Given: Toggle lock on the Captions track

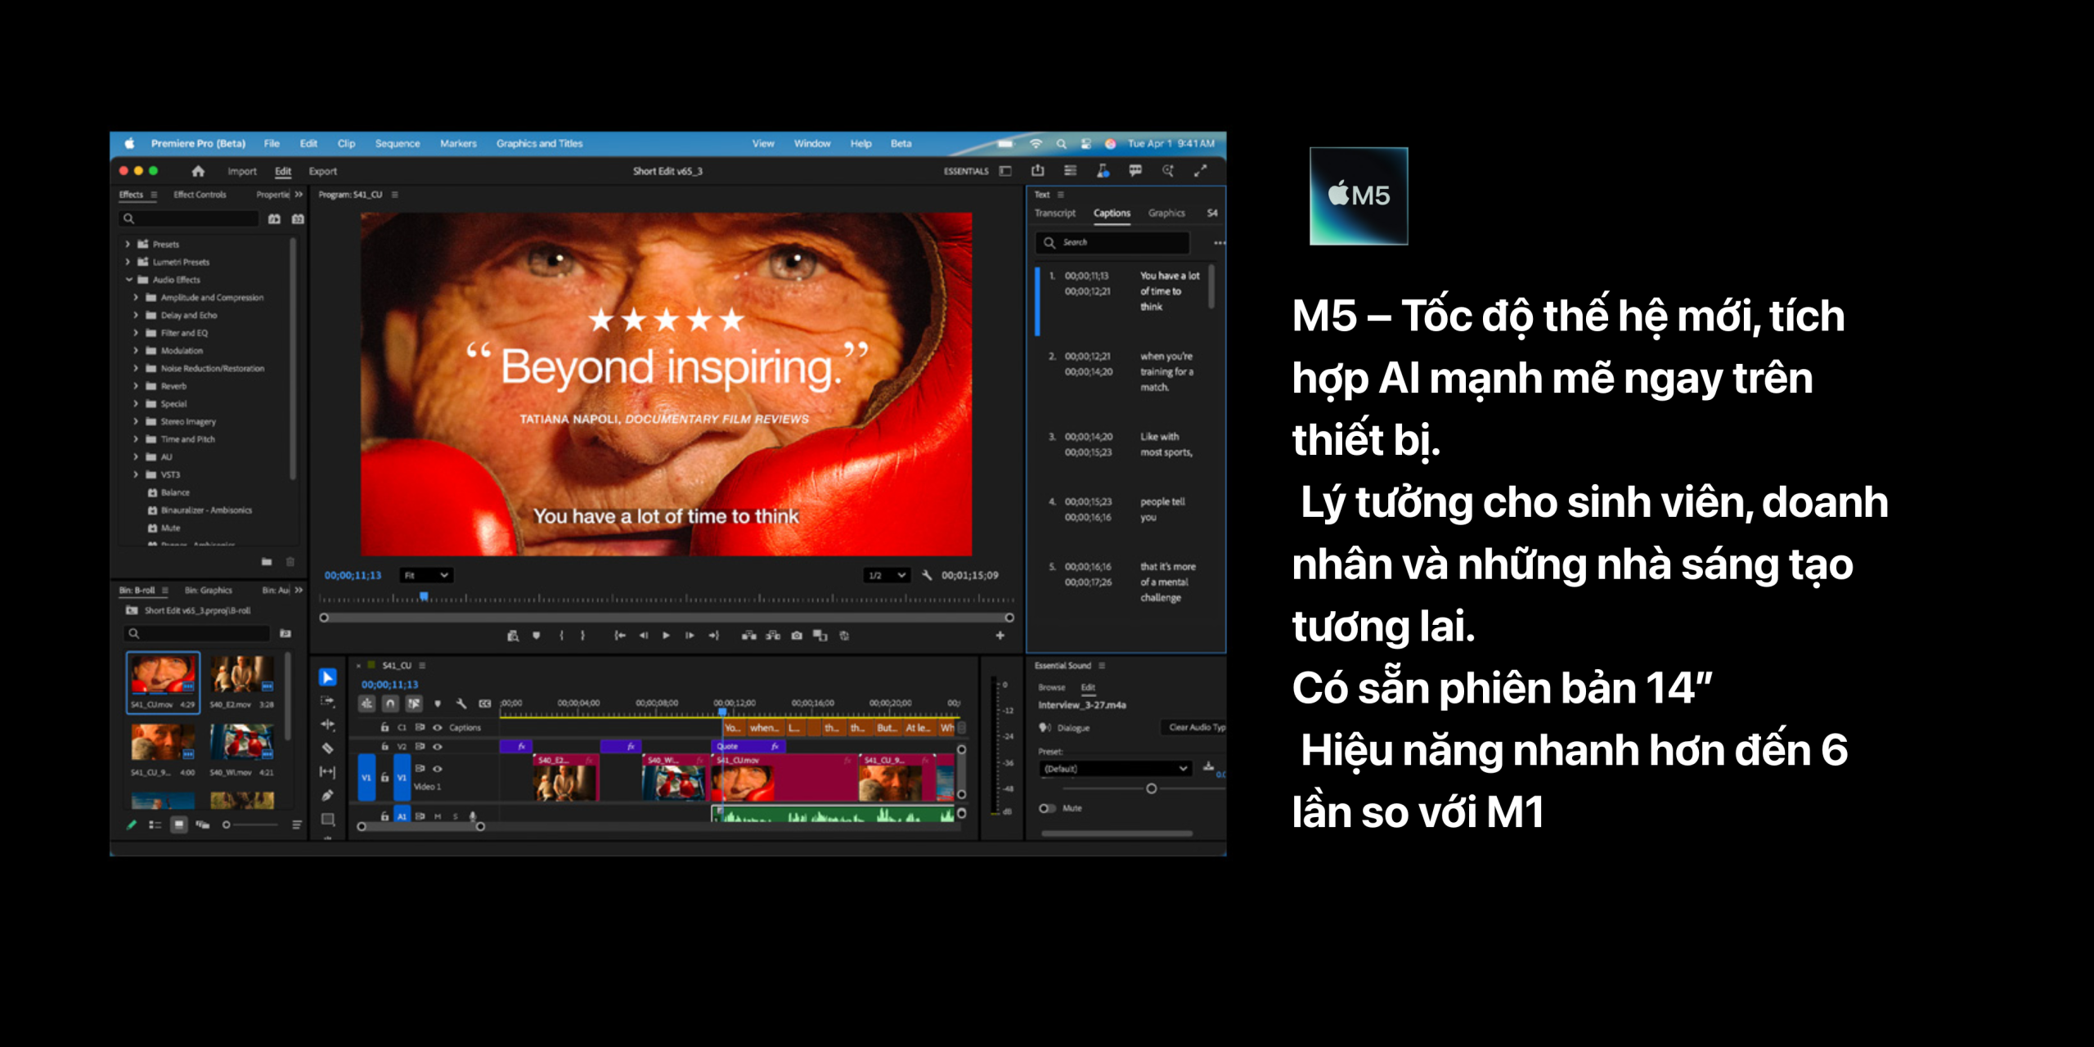Looking at the screenshot, I should pos(384,727).
